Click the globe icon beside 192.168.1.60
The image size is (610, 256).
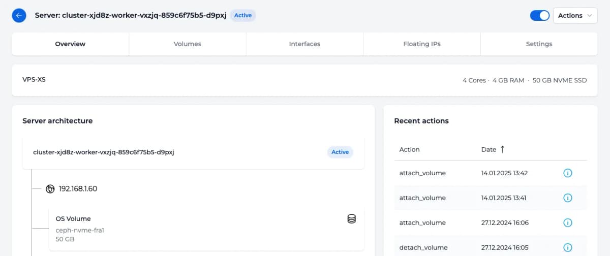point(50,189)
